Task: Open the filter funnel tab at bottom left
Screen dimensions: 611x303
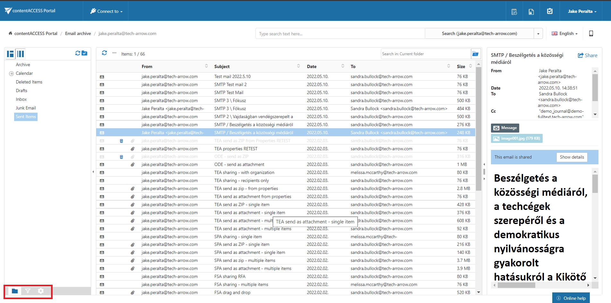Action: 28,291
